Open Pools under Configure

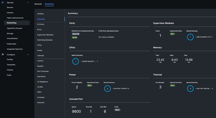[x=9, y=75]
